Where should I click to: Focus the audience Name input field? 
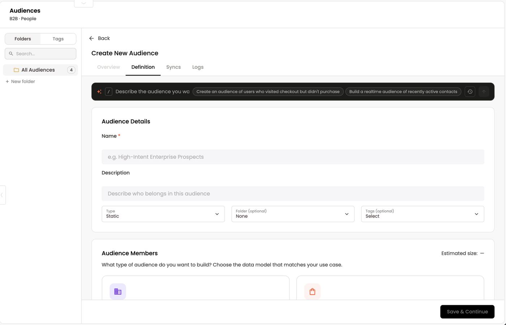click(x=293, y=157)
